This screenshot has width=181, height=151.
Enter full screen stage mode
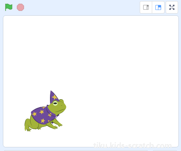click(172, 7)
